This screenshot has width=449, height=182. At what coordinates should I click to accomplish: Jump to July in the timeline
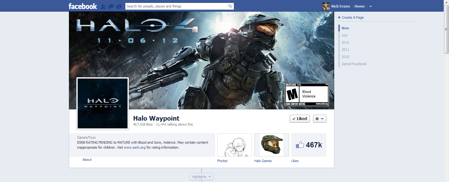[345, 35]
